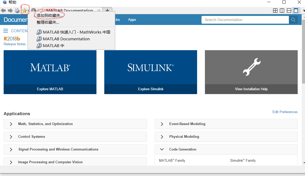Screen dimensions: 305x176
Task: Open a new tab with plus button
Action: click(107, 10)
